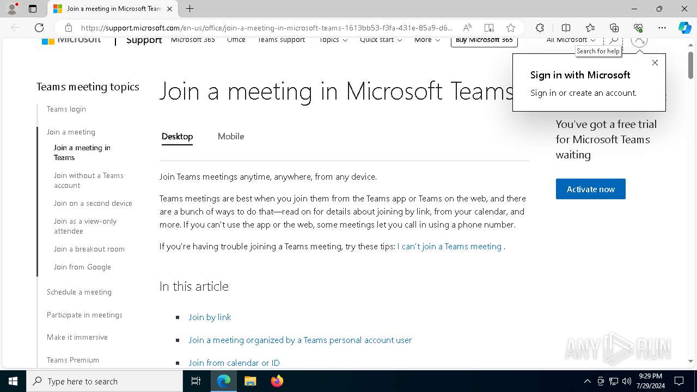
Task: Click the taskbar search box
Action: [x=105, y=381]
